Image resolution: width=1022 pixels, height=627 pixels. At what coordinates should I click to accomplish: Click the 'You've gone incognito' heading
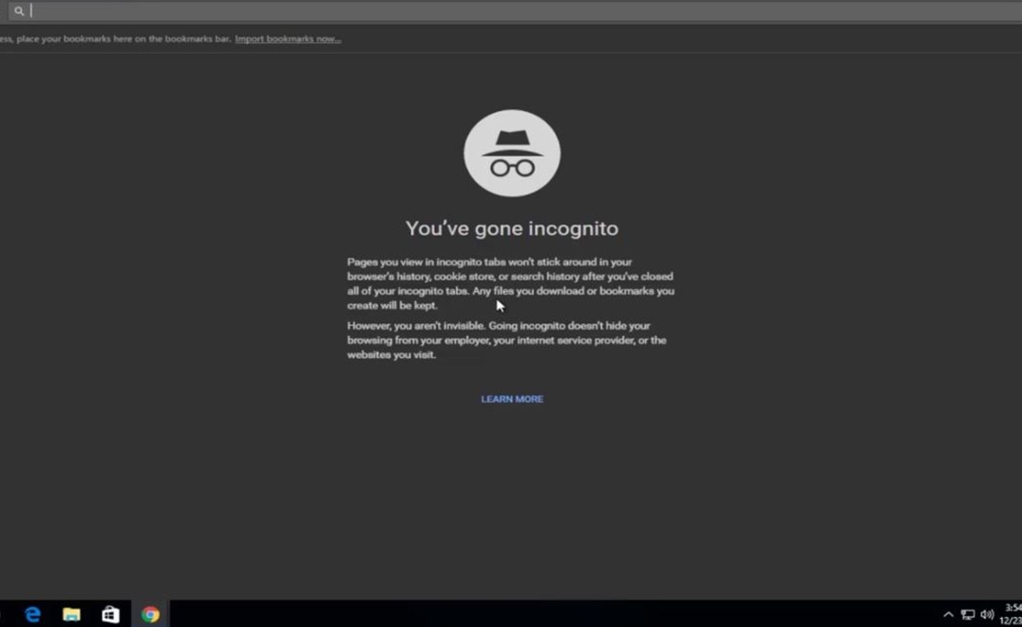pyautogui.click(x=511, y=228)
